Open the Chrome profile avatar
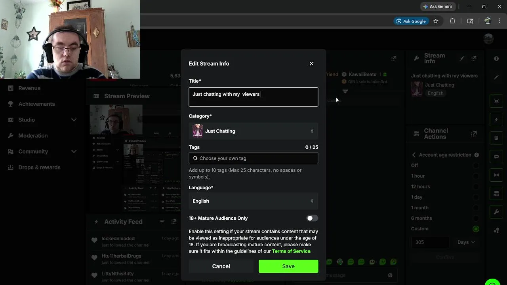The image size is (507, 285). pos(488,21)
